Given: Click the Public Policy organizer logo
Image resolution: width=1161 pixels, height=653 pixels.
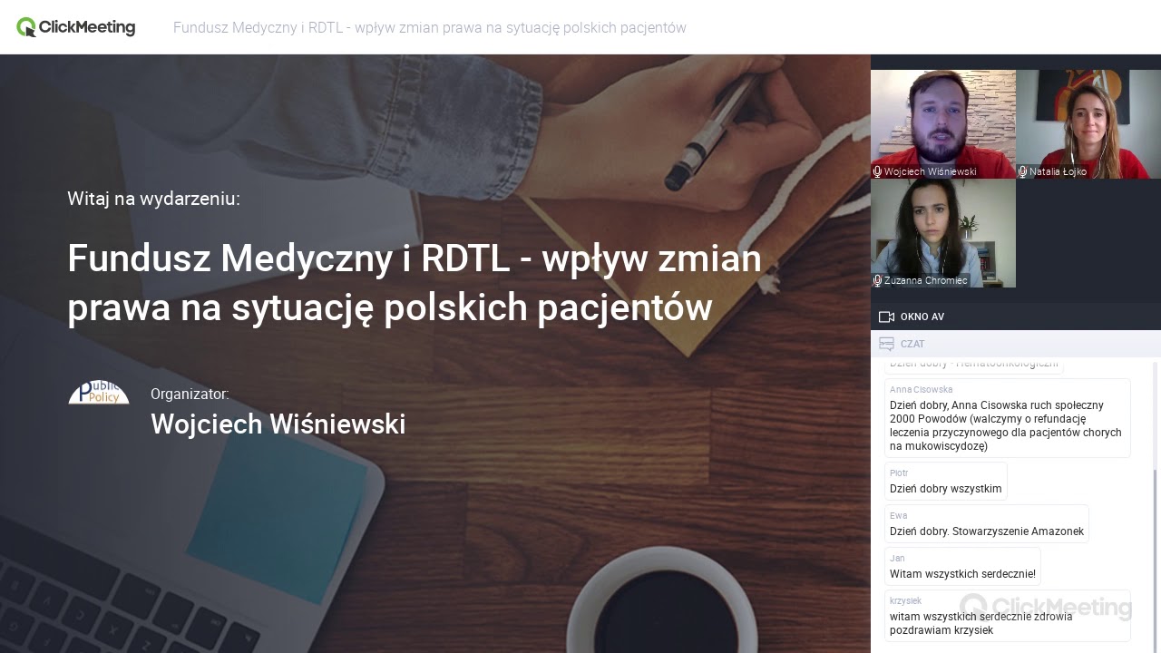Looking at the screenshot, I should (x=99, y=393).
